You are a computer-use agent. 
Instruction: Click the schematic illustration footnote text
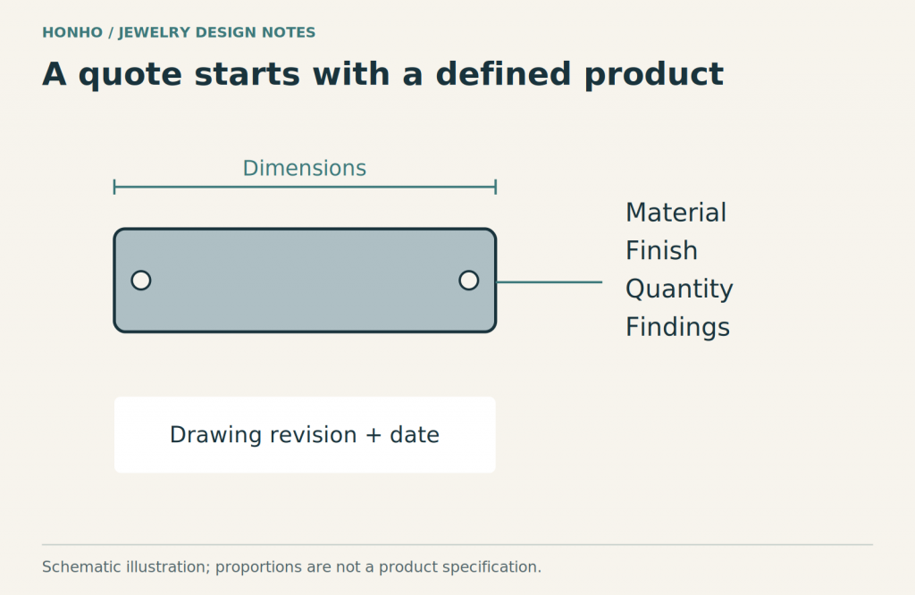point(292,567)
